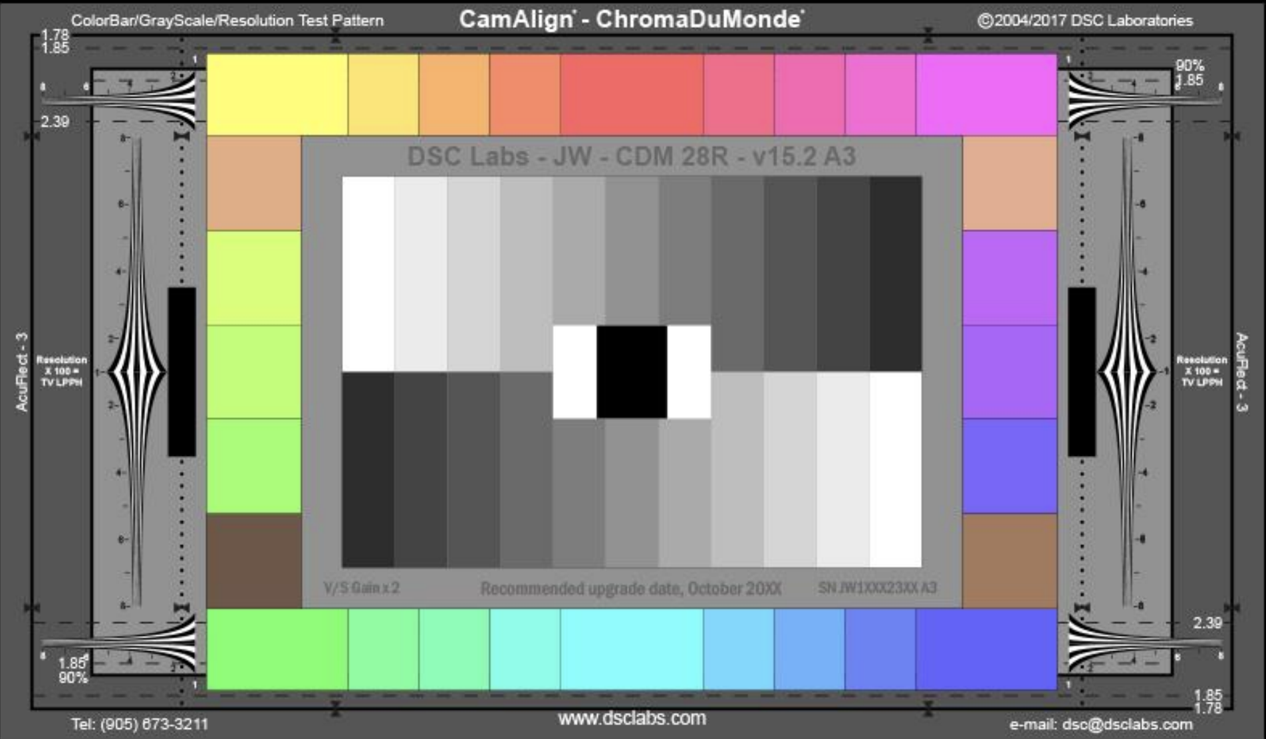Pick darkest step at left end of lower grayscale
Image resolution: width=1266 pixels, height=739 pixels.
pos(368,470)
